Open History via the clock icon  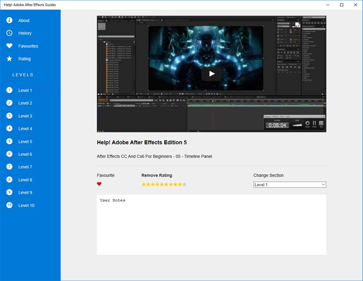(x=9, y=33)
